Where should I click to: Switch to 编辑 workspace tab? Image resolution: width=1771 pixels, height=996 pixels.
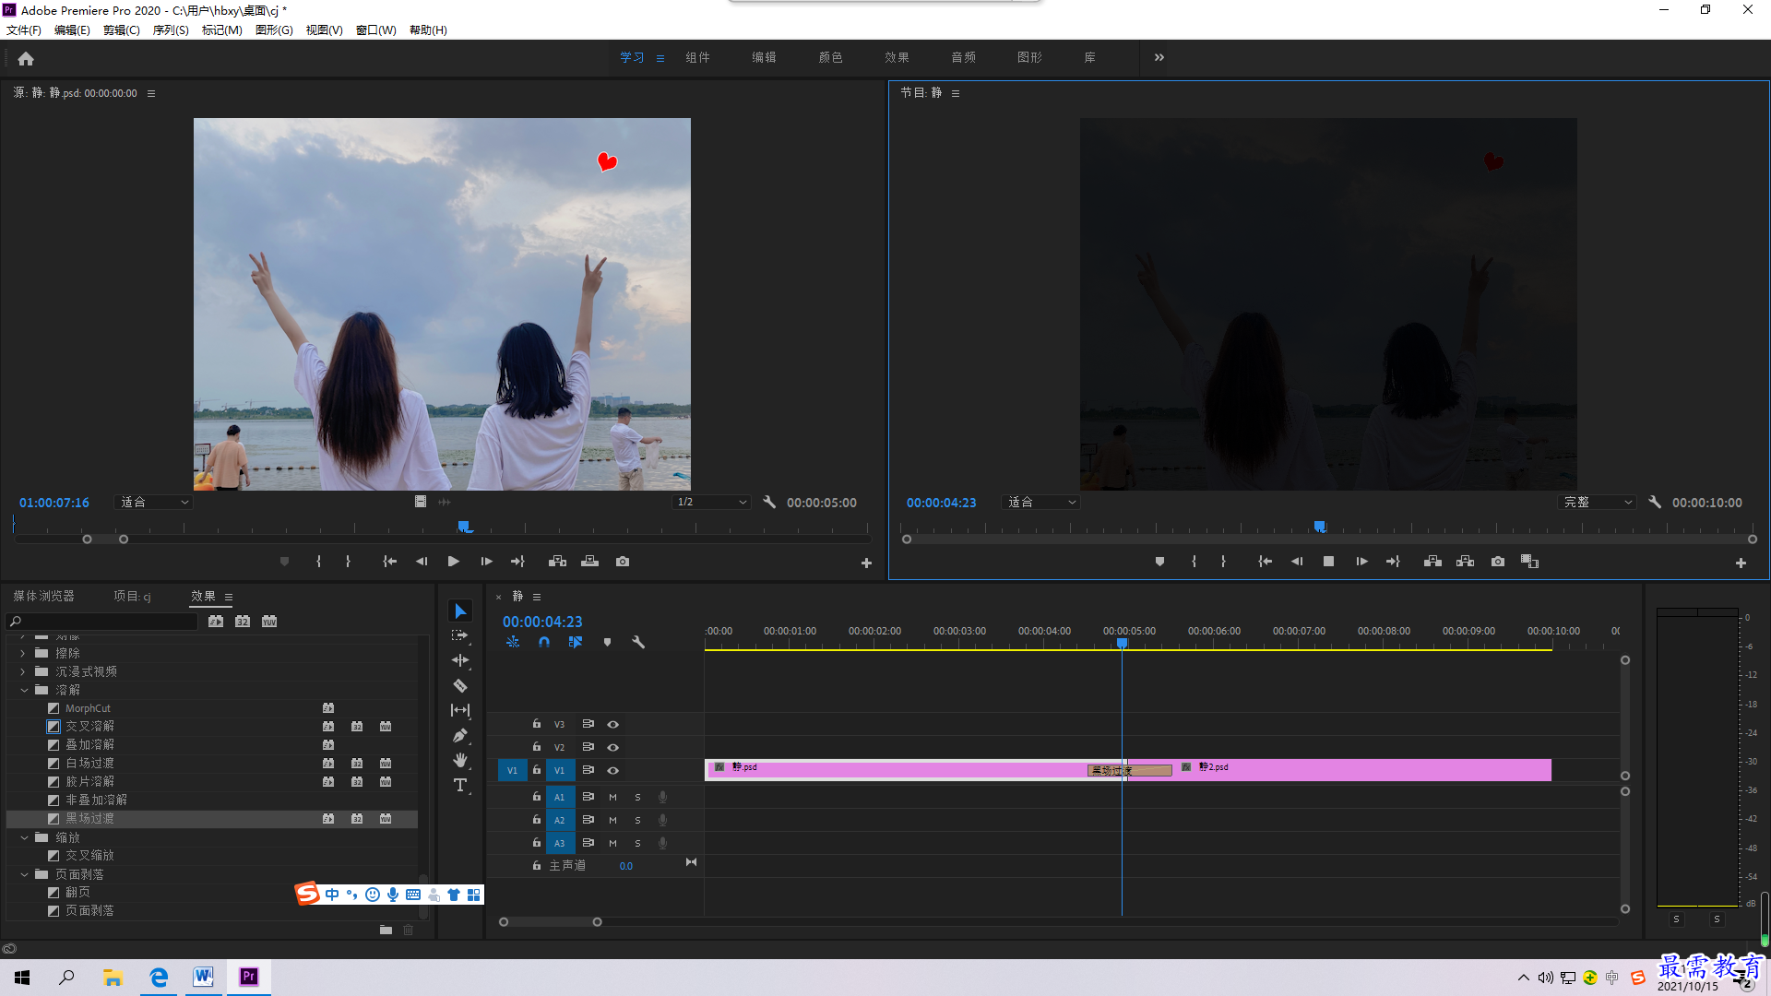coord(764,58)
